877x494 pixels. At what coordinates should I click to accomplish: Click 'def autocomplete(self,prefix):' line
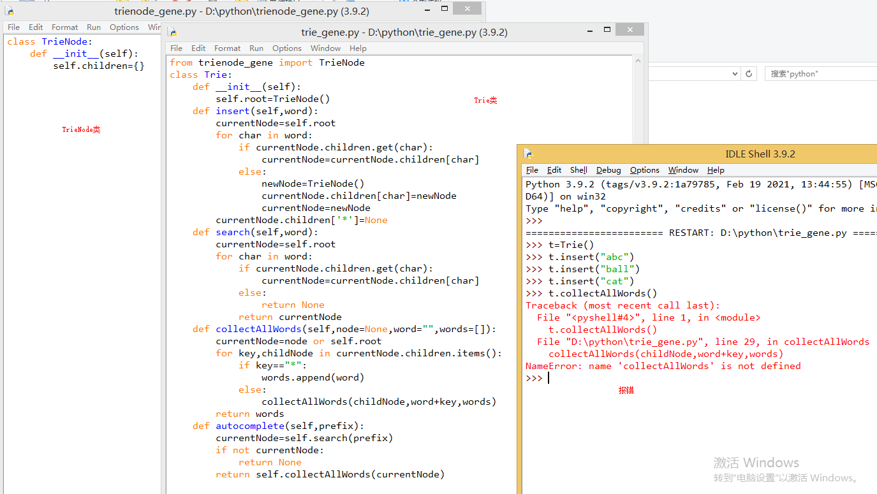[x=278, y=426]
